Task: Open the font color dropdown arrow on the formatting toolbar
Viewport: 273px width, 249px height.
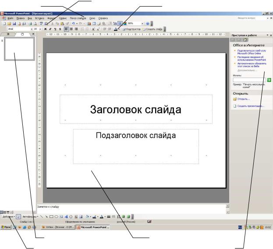Action: pyautogui.click(x=119, y=29)
